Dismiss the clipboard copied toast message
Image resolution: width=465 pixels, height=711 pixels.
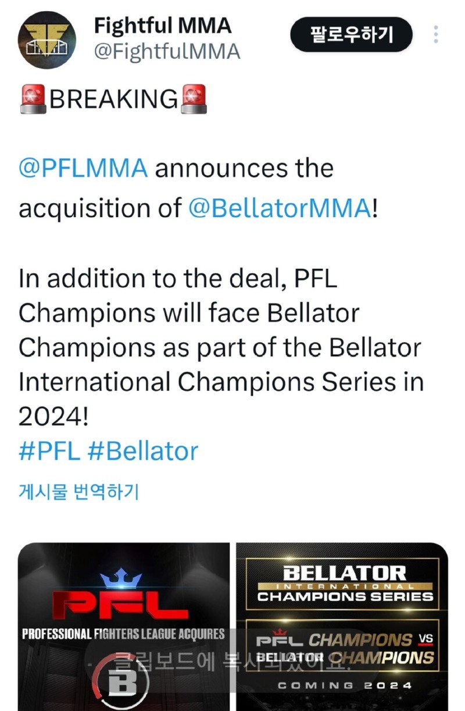coord(233,662)
